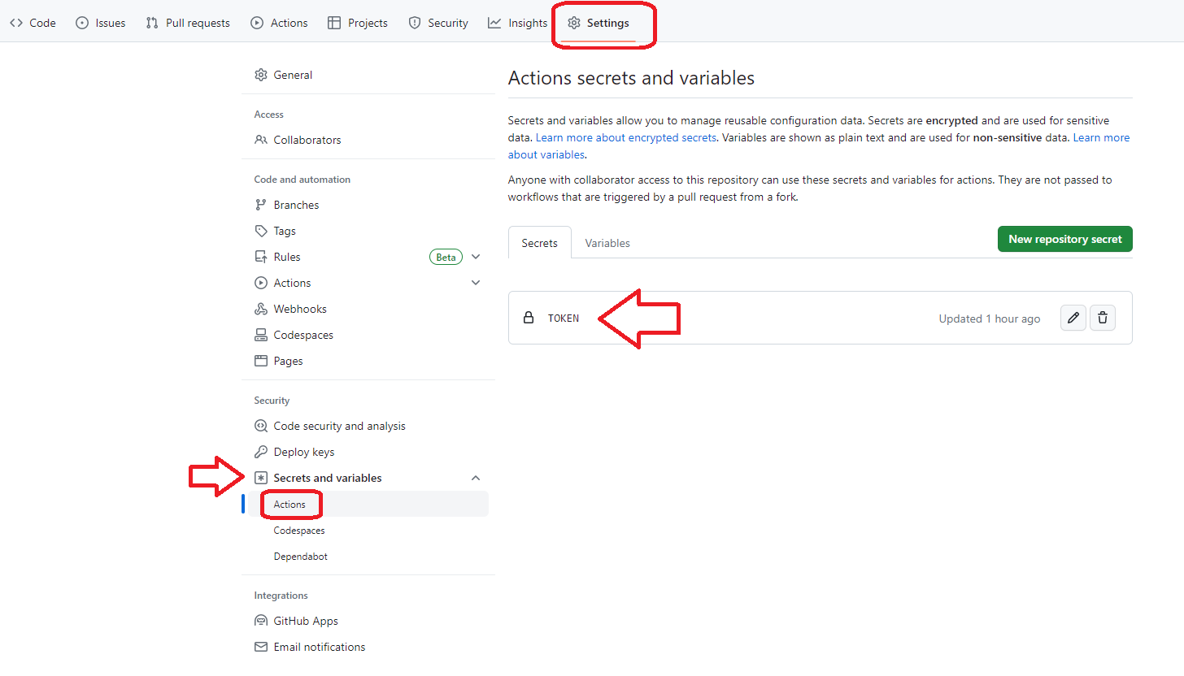Click New repository secret button
The image size is (1184, 676).
[1064, 239]
